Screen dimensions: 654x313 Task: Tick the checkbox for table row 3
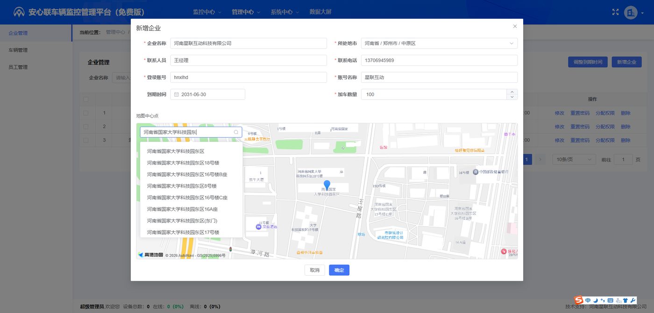pos(85,140)
